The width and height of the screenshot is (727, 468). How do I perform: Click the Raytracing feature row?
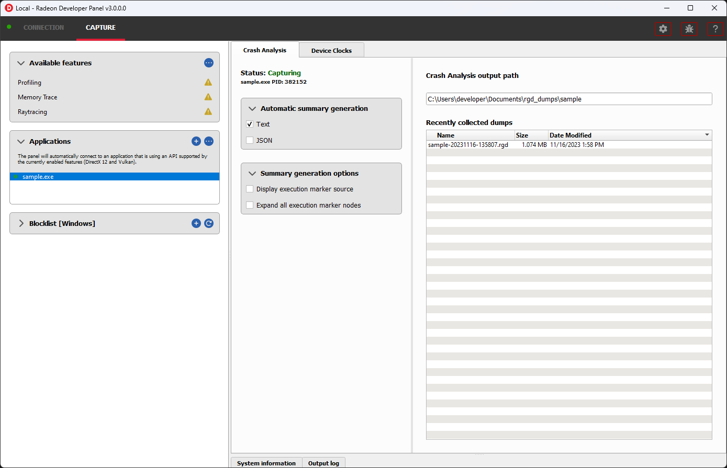coord(115,111)
